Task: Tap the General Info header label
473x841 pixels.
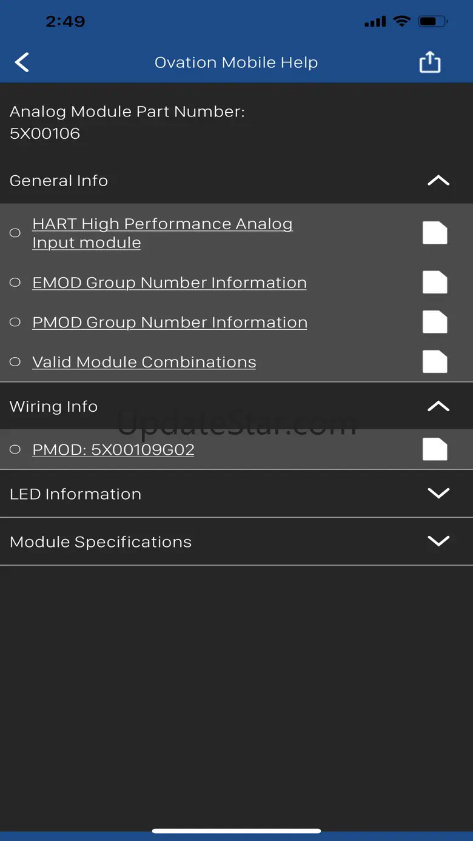Action: (x=59, y=181)
